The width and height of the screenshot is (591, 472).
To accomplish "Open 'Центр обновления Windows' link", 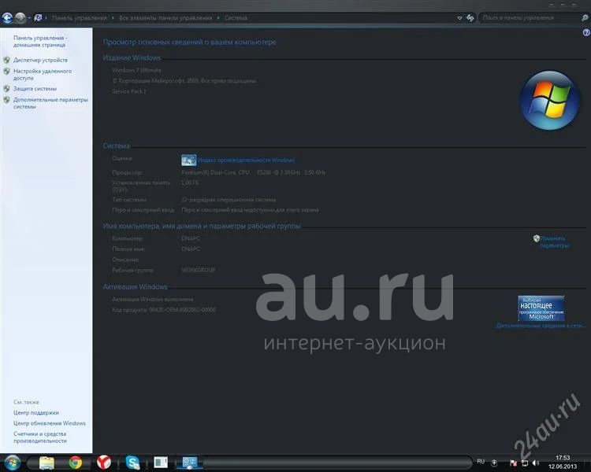I will tap(50, 423).
